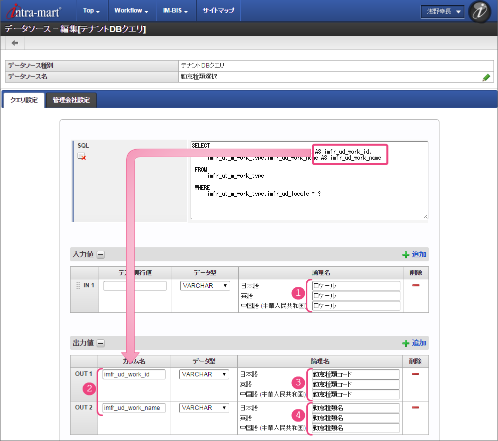Switch to the 管理会社設定 tab
This screenshot has width=498, height=441.
pos(71,100)
